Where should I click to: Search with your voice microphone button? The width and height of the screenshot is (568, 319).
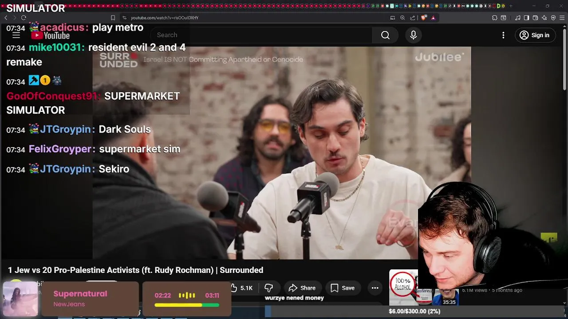point(414,35)
